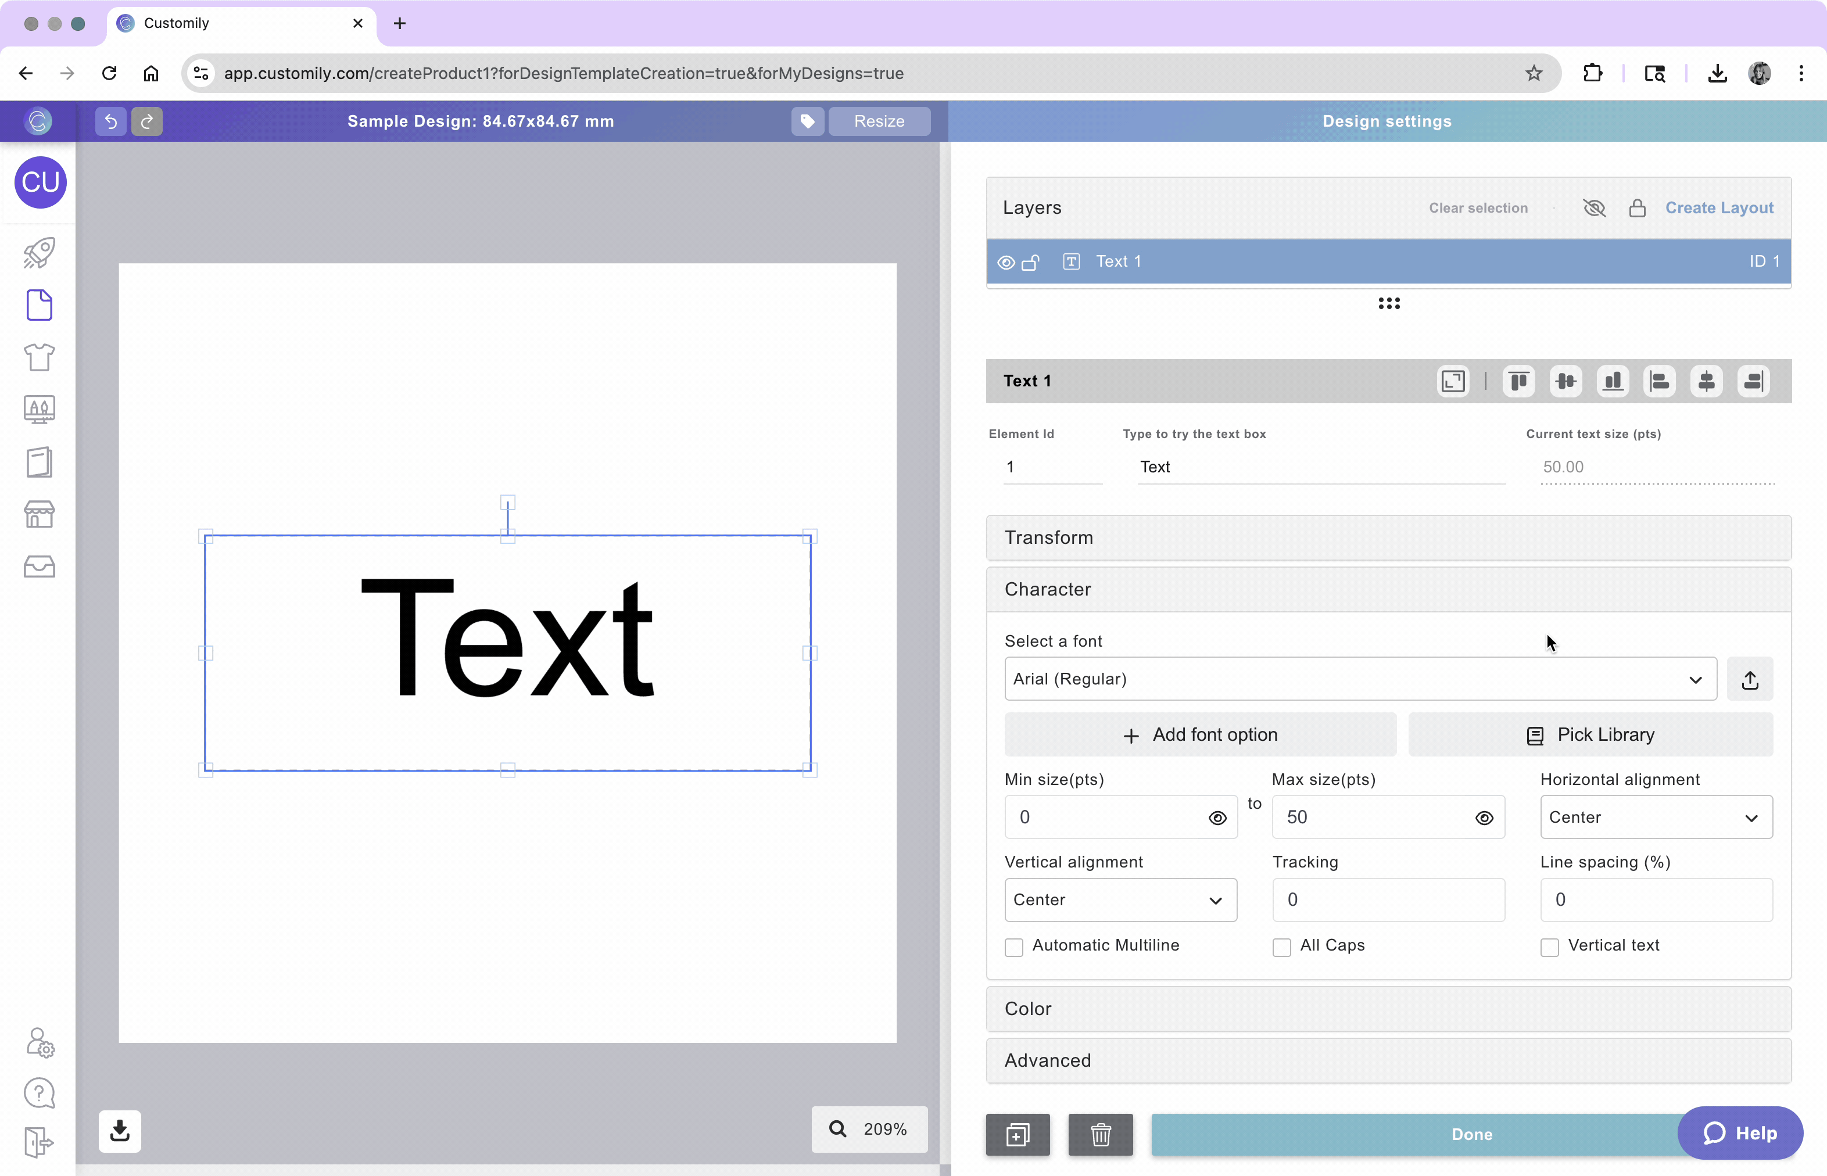Screen dimensions: 1827x1176
Task: Toggle visibility of Text 1 layer
Action: pos(1006,263)
